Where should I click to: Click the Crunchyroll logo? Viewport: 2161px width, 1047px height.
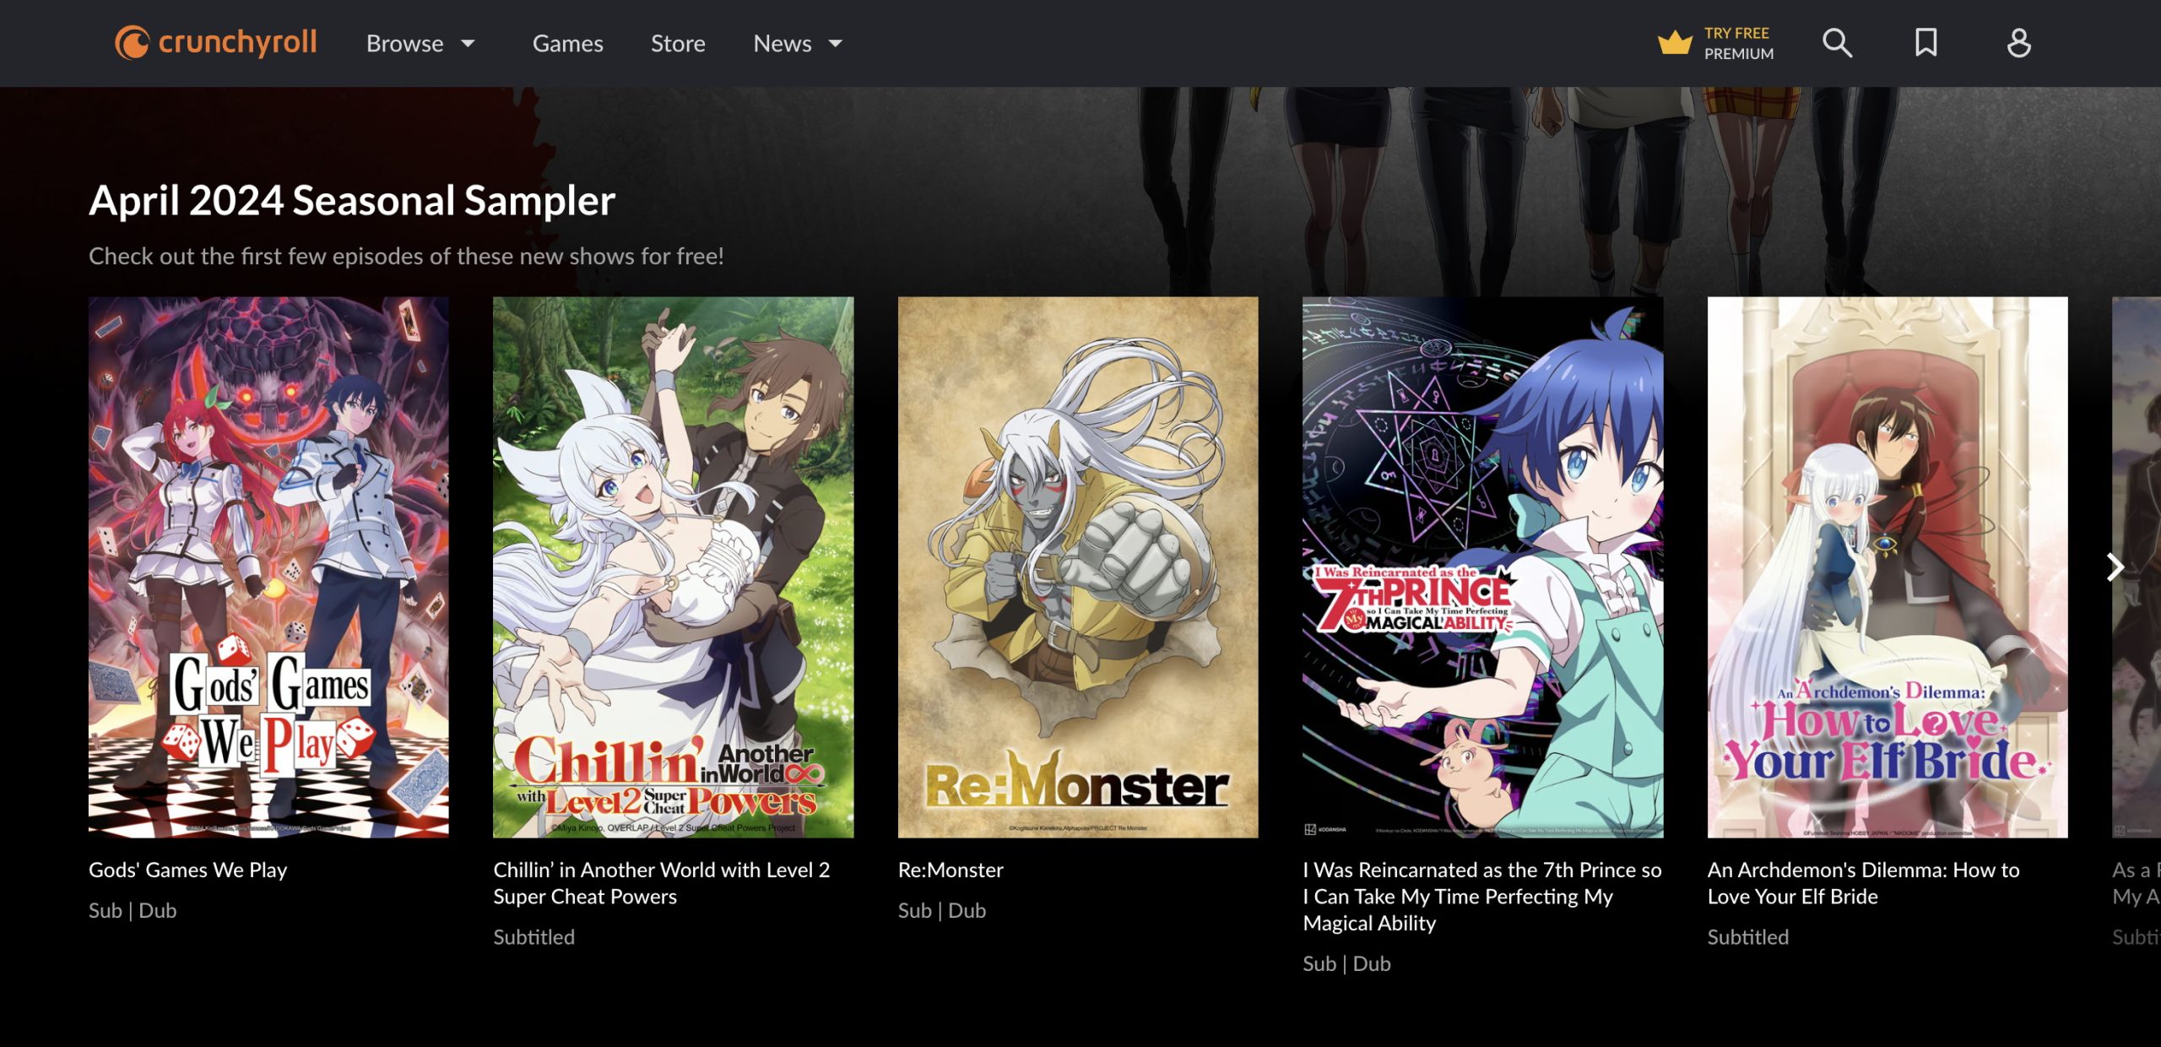pyautogui.click(x=216, y=42)
